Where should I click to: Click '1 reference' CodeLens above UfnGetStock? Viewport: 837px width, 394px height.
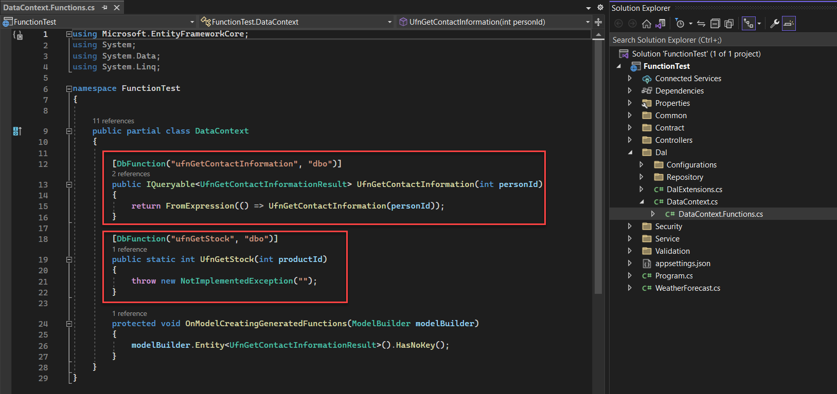(130, 250)
